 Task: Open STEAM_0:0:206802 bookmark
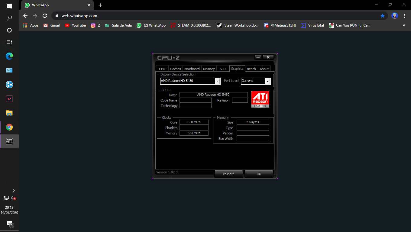click(x=191, y=25)
